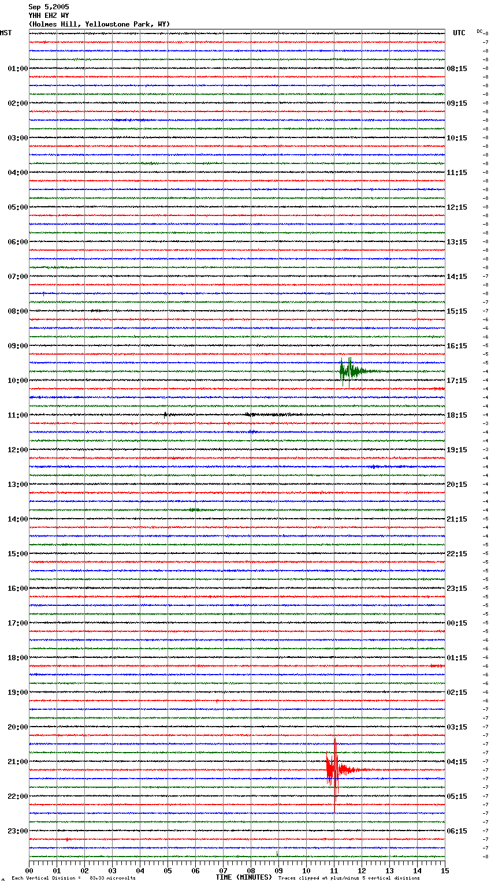
Task: Click the UTC time label '20:15'
Action: click(457, 485)
